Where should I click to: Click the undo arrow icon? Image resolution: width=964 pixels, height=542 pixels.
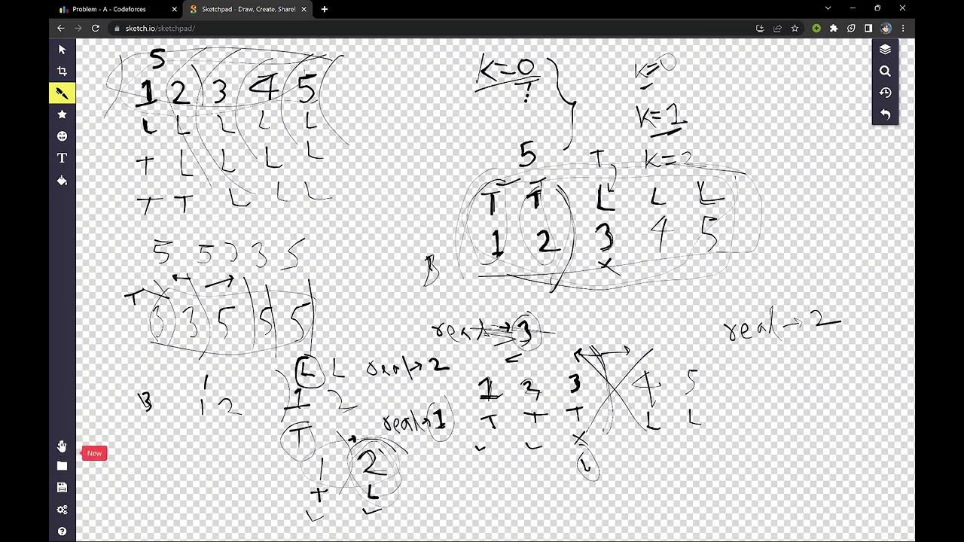885,114
